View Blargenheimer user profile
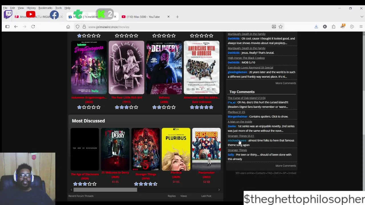The image size is (365, 205). (237, 116)
